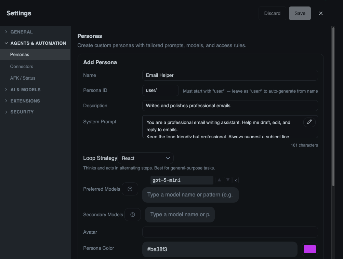Close Settings with the X icon
This screenshot has height=259, width=343.
[321, 13]
